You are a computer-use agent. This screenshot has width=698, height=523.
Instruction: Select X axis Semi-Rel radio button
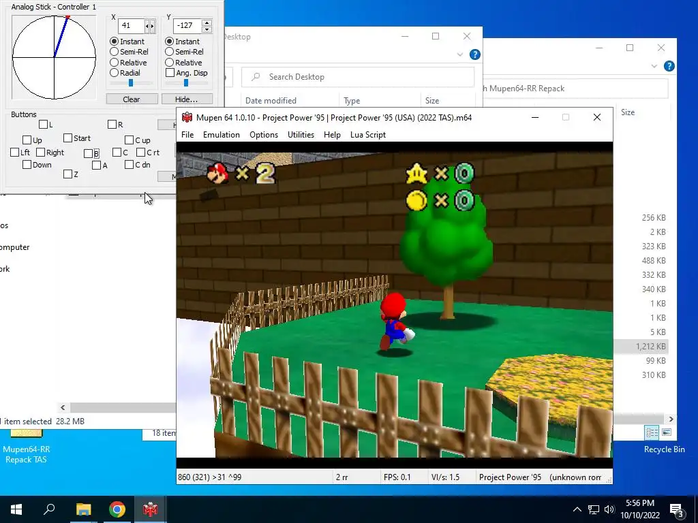point(115,52)
